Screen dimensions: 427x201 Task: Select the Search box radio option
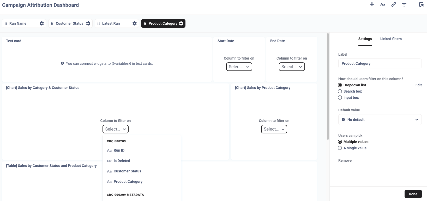340,91
